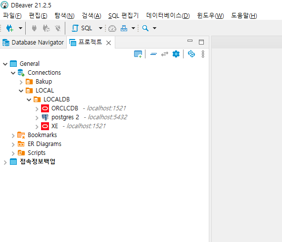Viewport: 282px width, 242px height.
Task: Open the 편집(E) menu
Action: coord(38,16)
